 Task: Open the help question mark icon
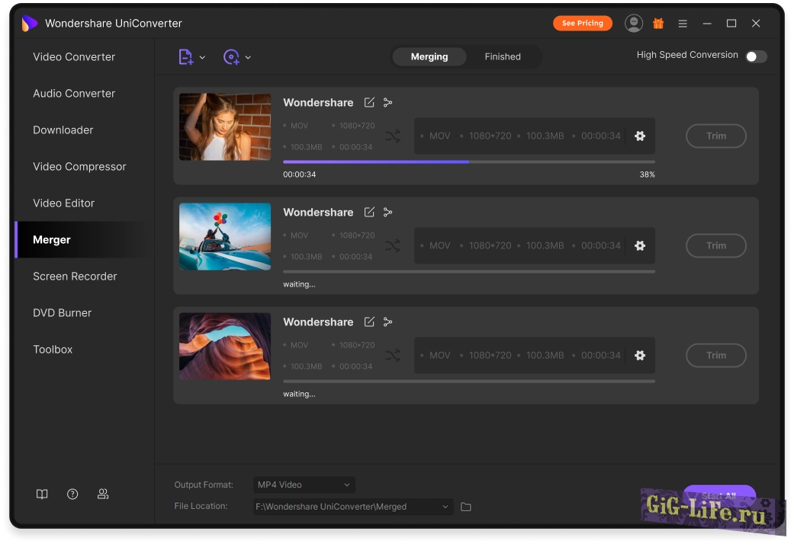[x=72, y=494]
